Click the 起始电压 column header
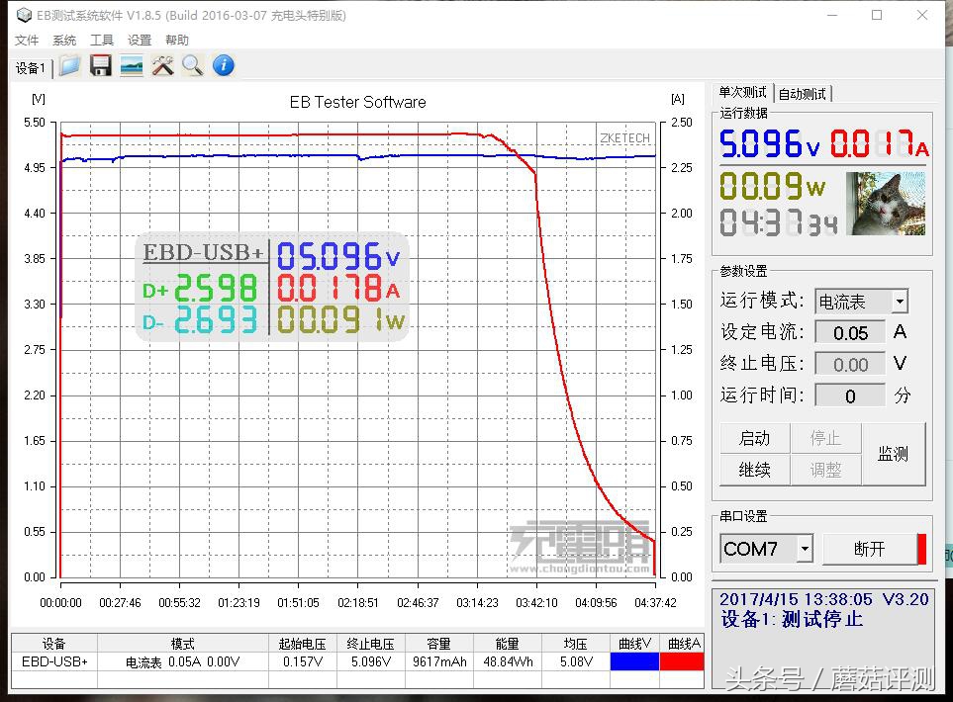Viewport: 953px width, 702px height. pyautogui.click(x=302, y=643)
